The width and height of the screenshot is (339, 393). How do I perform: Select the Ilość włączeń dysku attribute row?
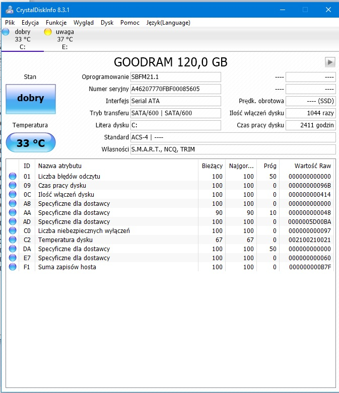[170, 194]
